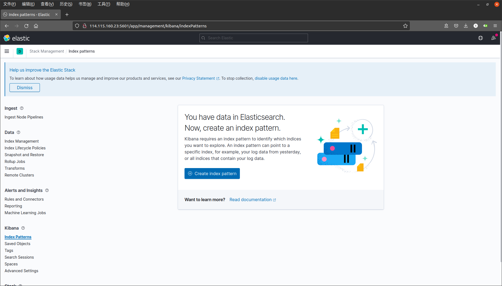Open the Pocket save icon
The image size is (502, 286).
456,26
